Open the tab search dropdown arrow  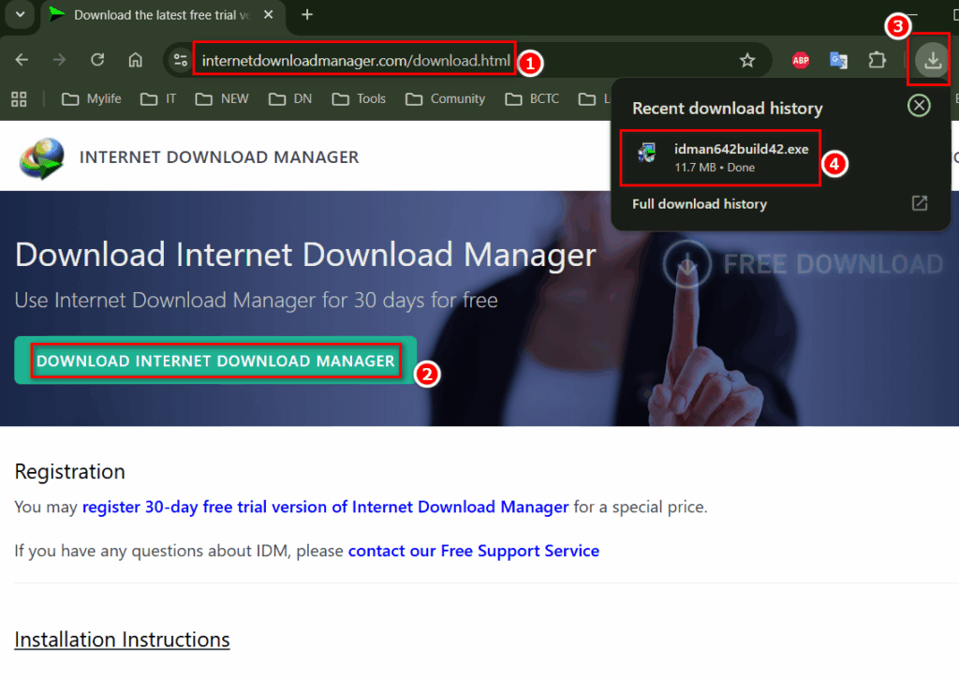(21, 15)
